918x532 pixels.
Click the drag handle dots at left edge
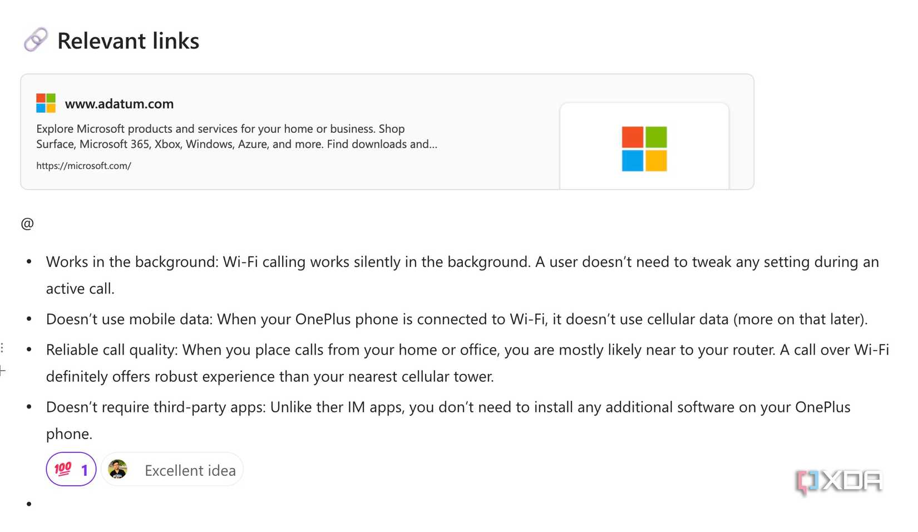[2, 349]
